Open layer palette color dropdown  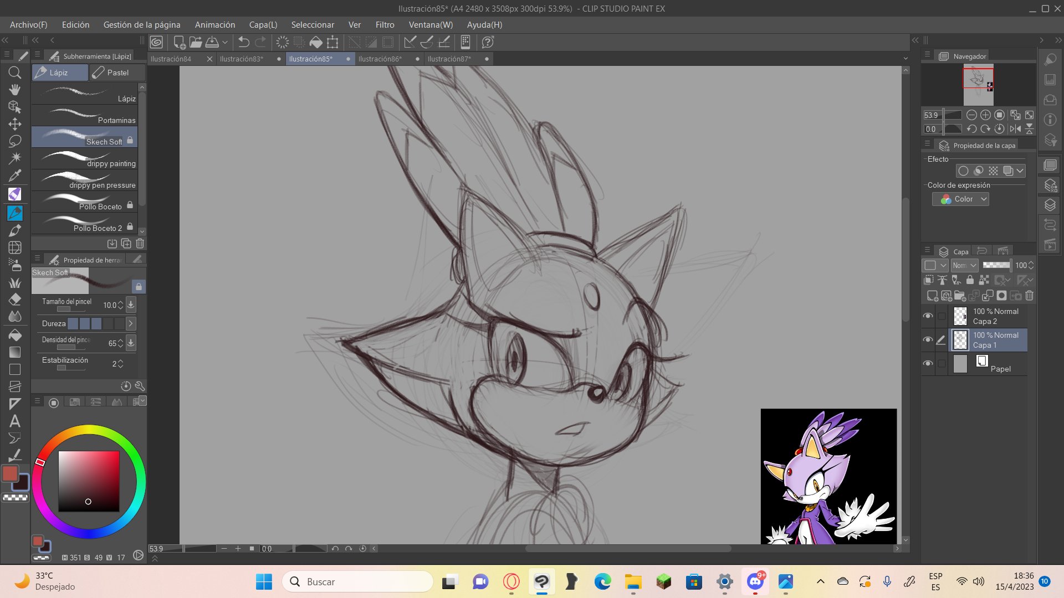(x=934, y=265)
